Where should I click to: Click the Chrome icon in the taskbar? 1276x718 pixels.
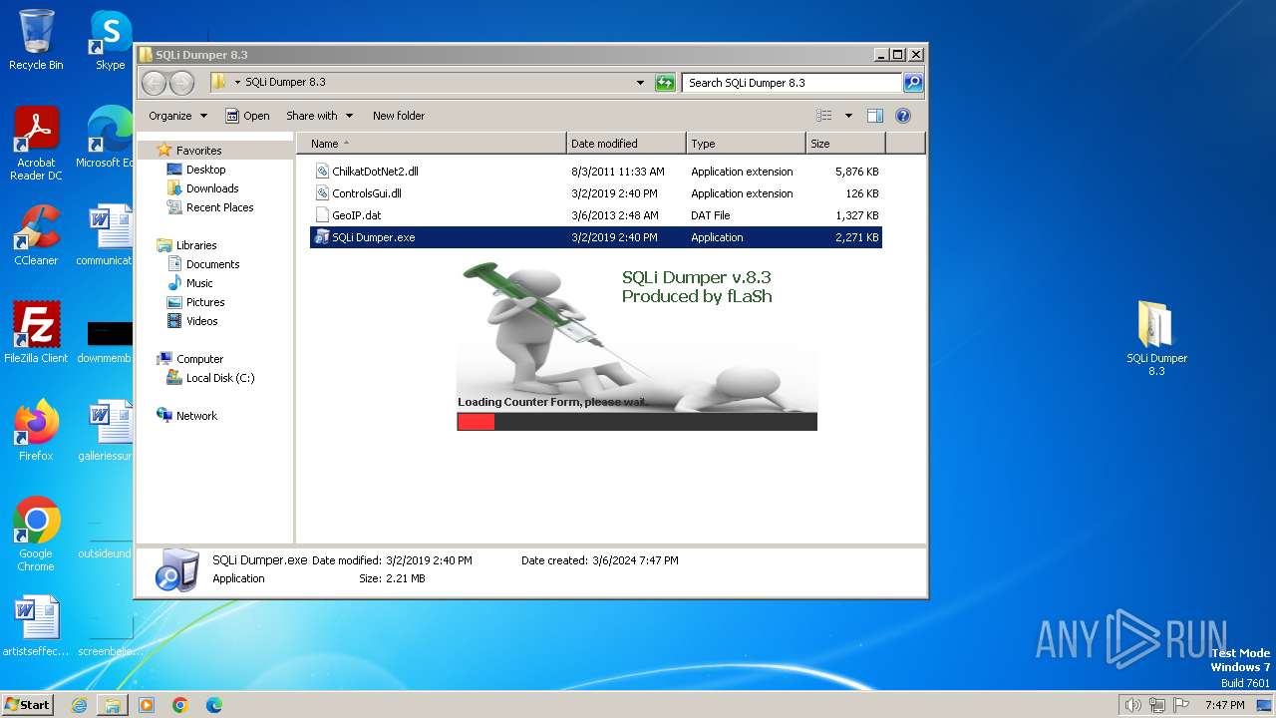[x=180, y=705]
